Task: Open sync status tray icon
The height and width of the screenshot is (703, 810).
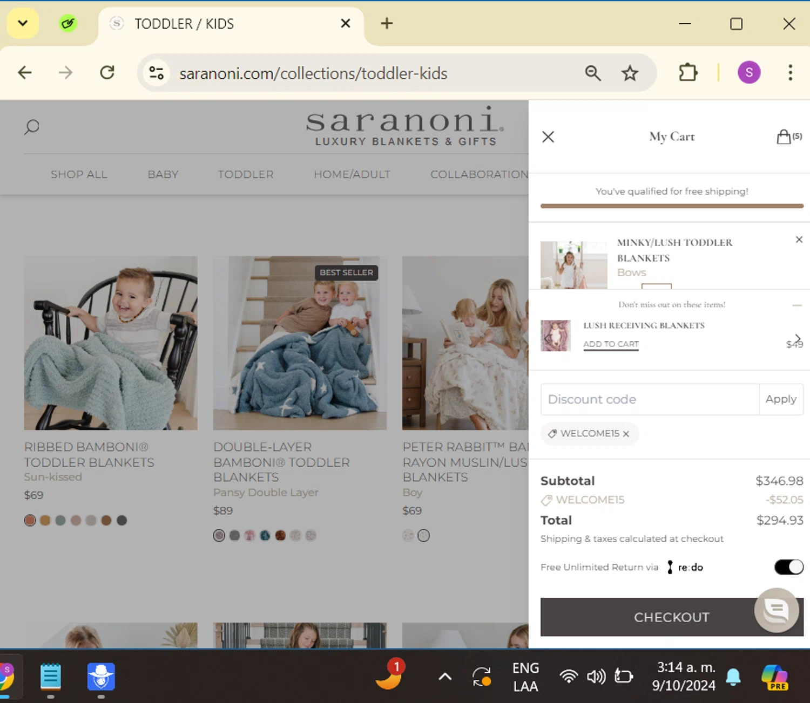Action: (x=482, y=677)
